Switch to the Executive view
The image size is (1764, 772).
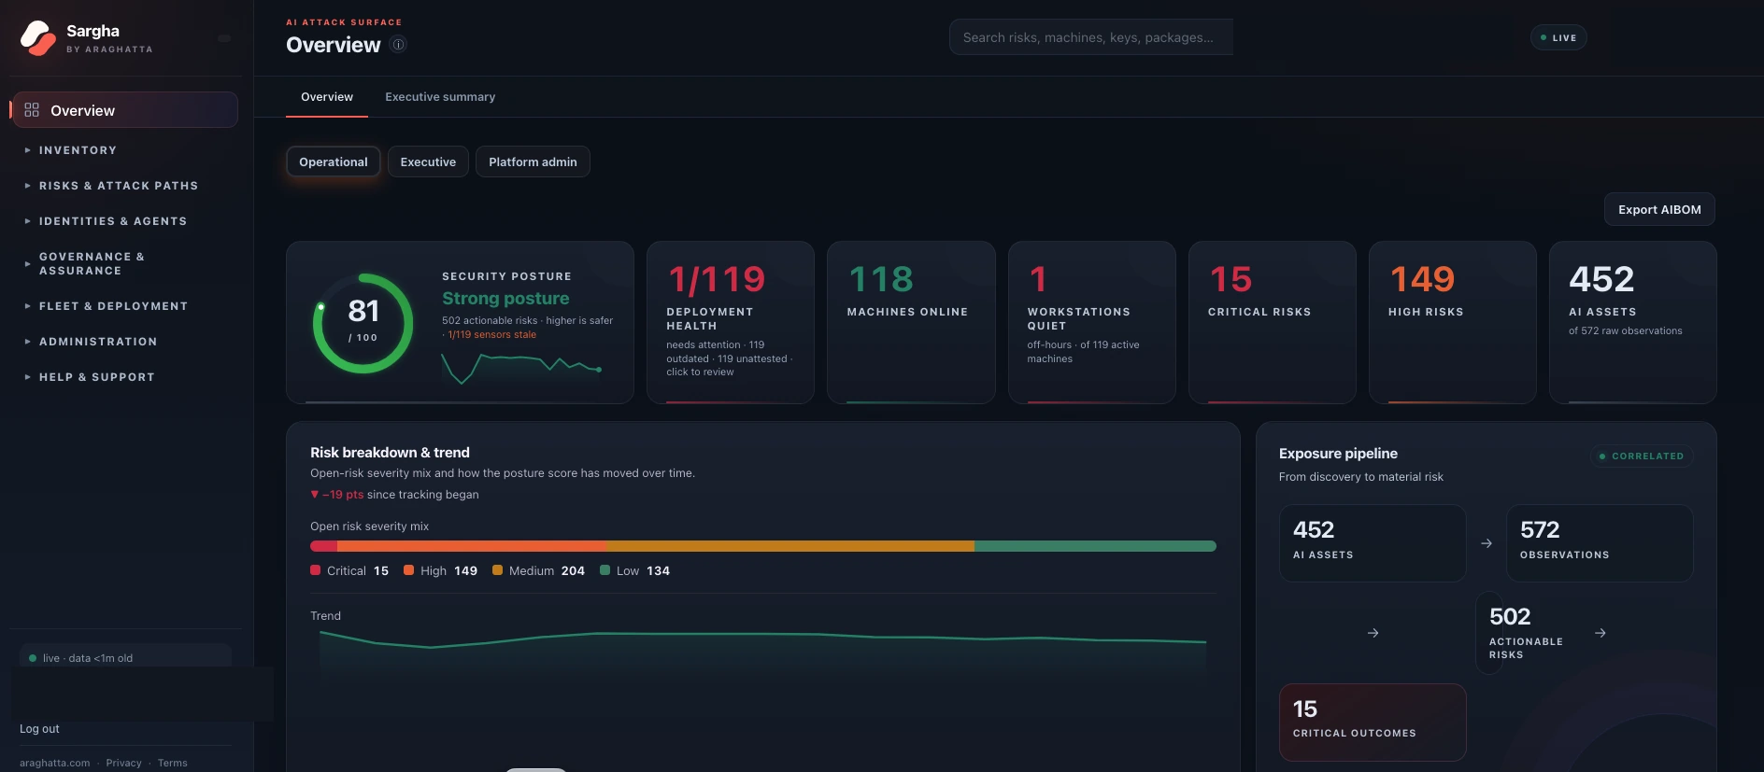(428, 161)
